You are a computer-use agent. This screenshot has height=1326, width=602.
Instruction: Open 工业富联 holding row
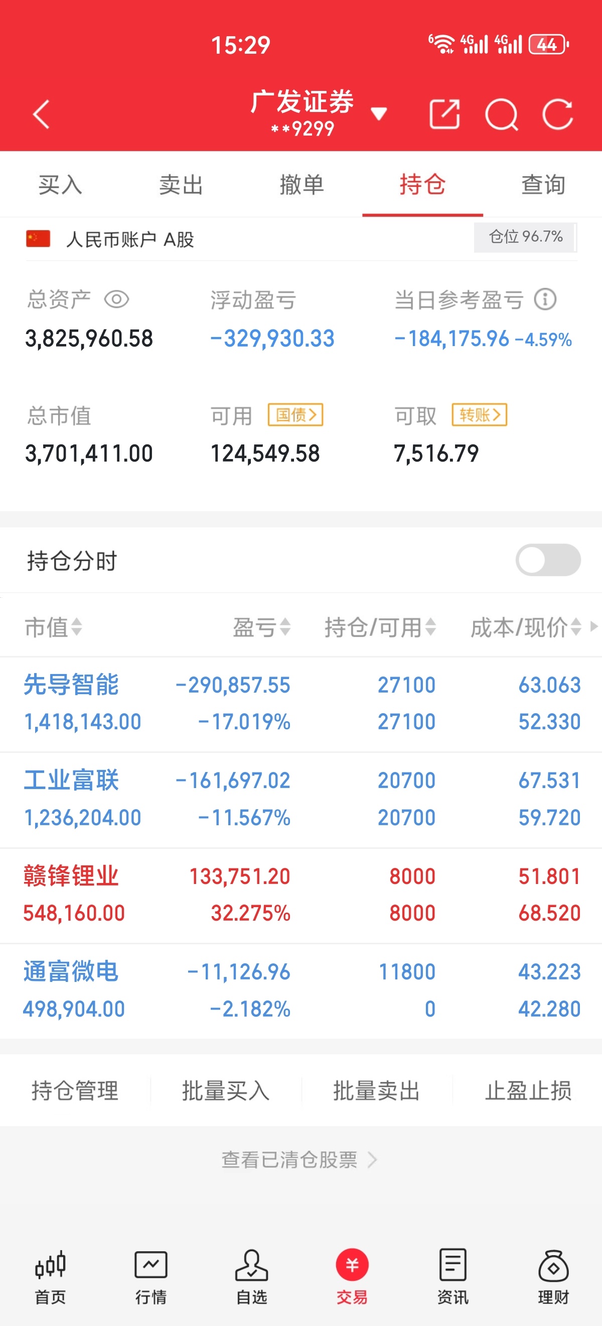tap(300, 800)
